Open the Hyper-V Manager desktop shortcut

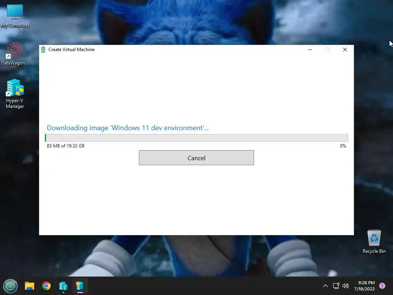(15, 94)
